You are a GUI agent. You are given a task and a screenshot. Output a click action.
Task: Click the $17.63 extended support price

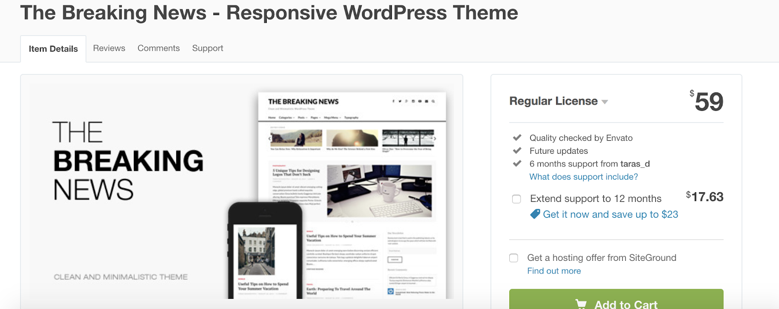click(705, 197)
